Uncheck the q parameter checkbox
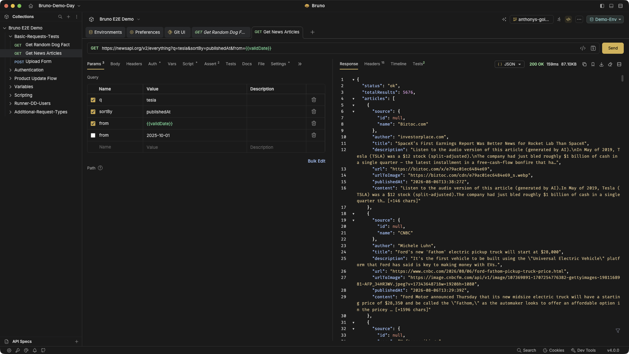This screenshot has width=629, height=354. [x=93, y=100]
